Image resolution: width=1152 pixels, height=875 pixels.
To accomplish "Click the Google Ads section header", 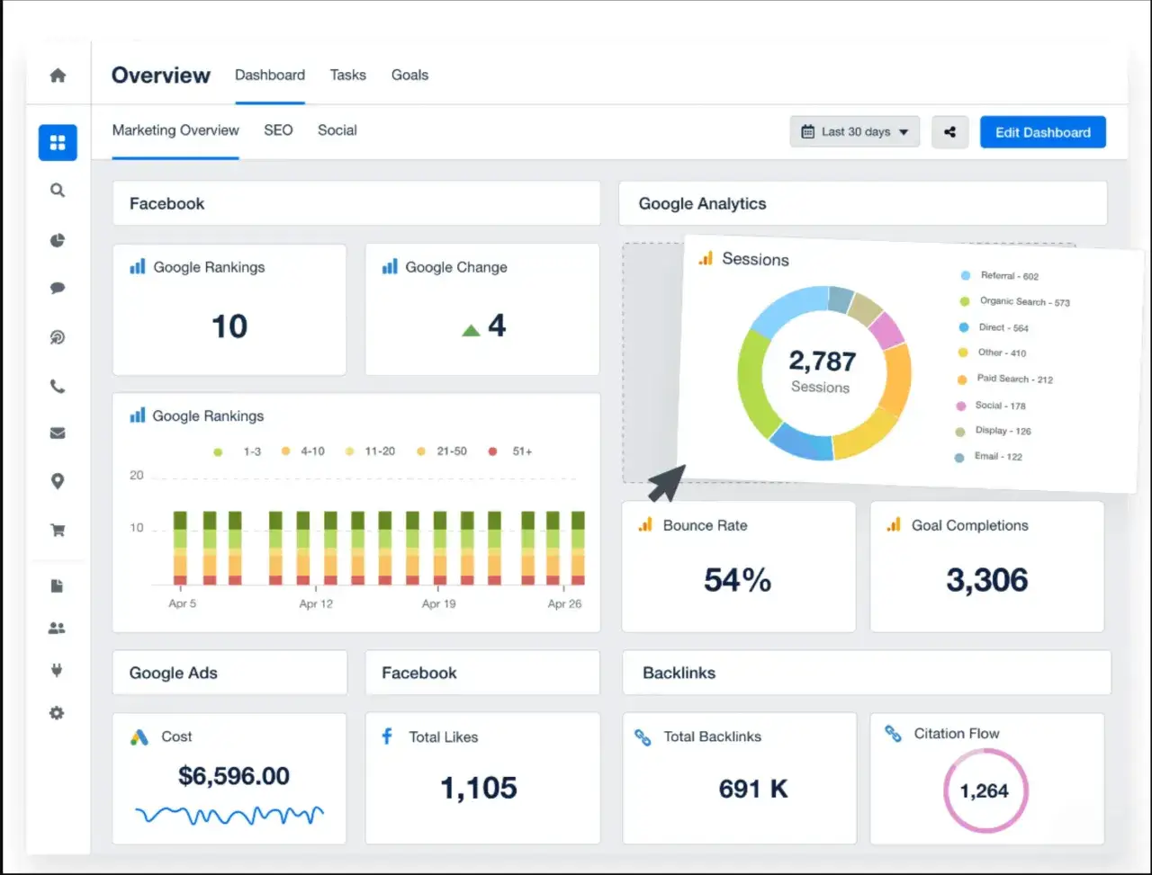I will point(229,673).
